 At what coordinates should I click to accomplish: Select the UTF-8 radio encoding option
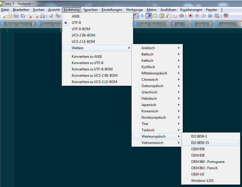pyautogui.click(x=97, y=22)
